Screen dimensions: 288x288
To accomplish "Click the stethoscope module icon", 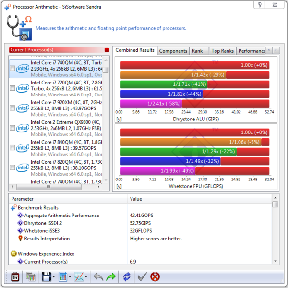I will (19, 28).
